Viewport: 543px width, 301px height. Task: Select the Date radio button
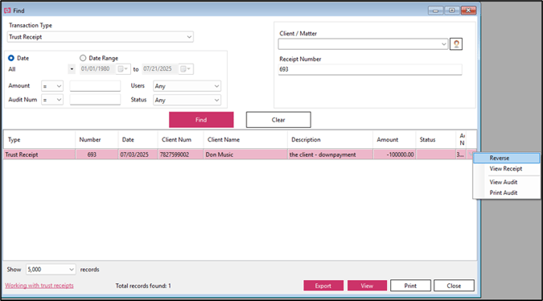11,58
